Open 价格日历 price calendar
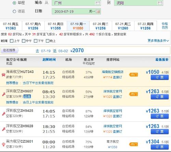The height and width of the screenshot is (152, 171). coord(165,26)
